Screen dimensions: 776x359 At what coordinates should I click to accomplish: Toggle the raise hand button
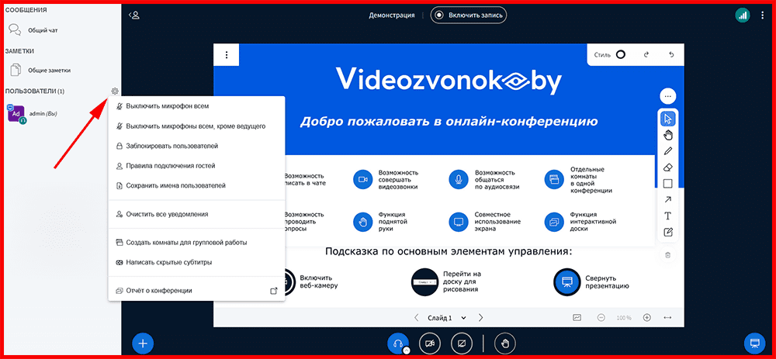(505, 343)
